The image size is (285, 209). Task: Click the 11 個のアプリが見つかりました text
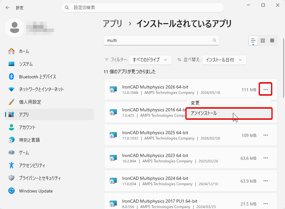129,72
